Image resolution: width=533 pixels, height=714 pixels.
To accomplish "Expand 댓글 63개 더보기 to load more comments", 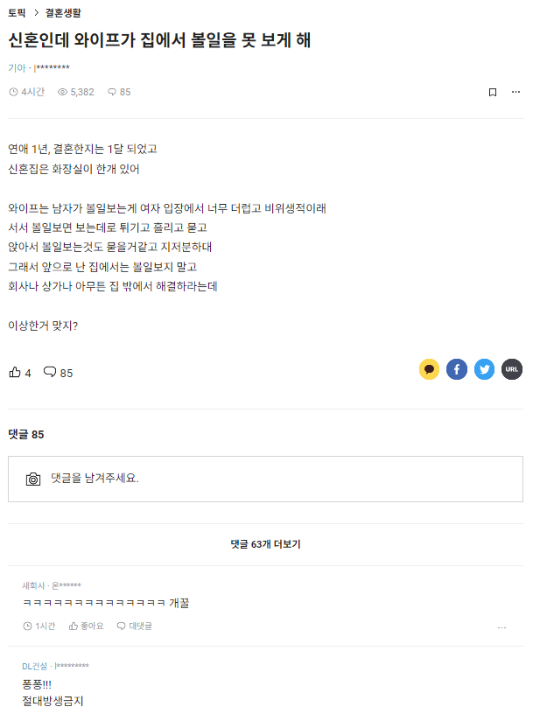I will 265,544.
